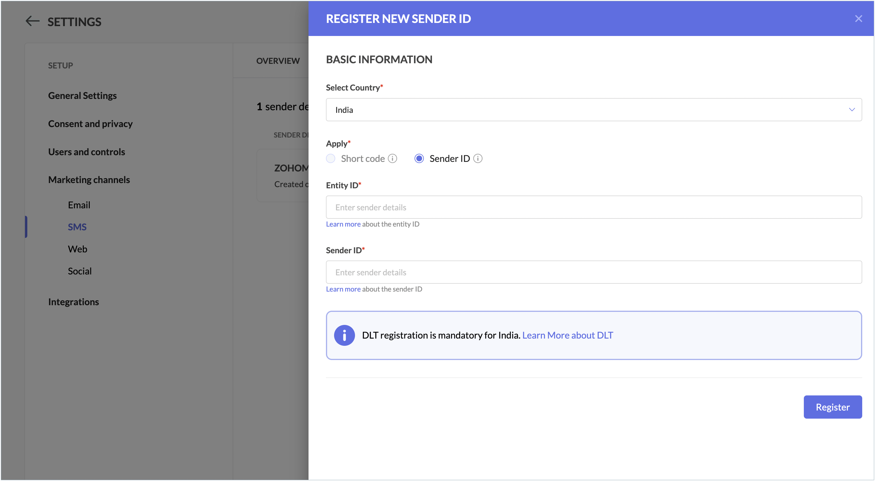Expand the Select Country dropdown chevron

(851, 110)
